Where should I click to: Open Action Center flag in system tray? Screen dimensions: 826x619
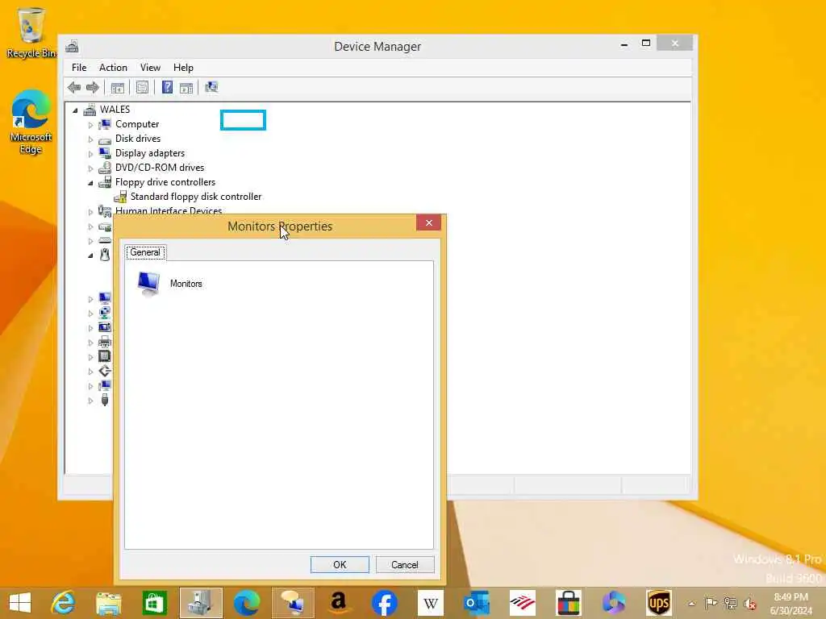pyautogui.click(x=711, y=603)
